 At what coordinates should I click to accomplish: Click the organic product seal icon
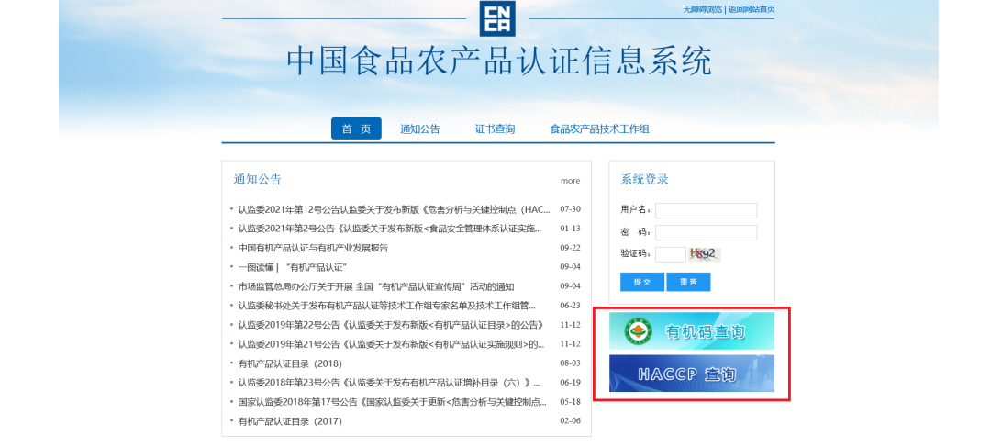click(x=639, y=331)
